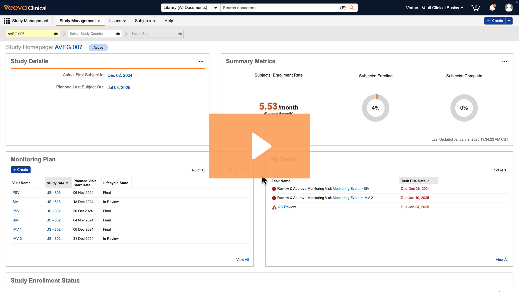
Task: Click binoculars icon in document search bar
Action: click(343, 8)
